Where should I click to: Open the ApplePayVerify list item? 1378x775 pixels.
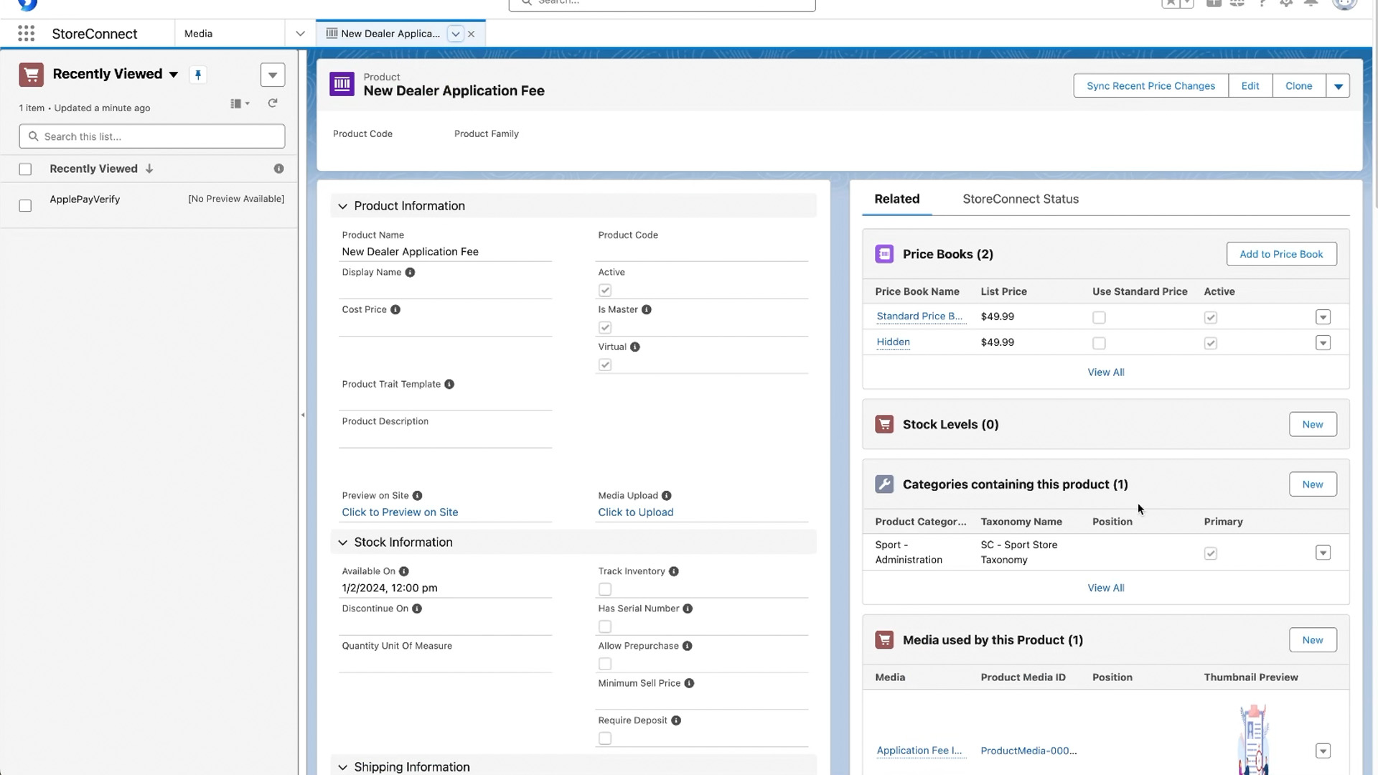85,199
